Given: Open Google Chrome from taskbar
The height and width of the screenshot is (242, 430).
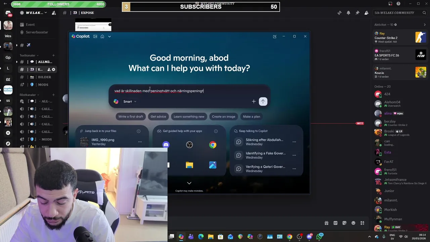Looking at the screenshot, I should [x=290, y=237].
